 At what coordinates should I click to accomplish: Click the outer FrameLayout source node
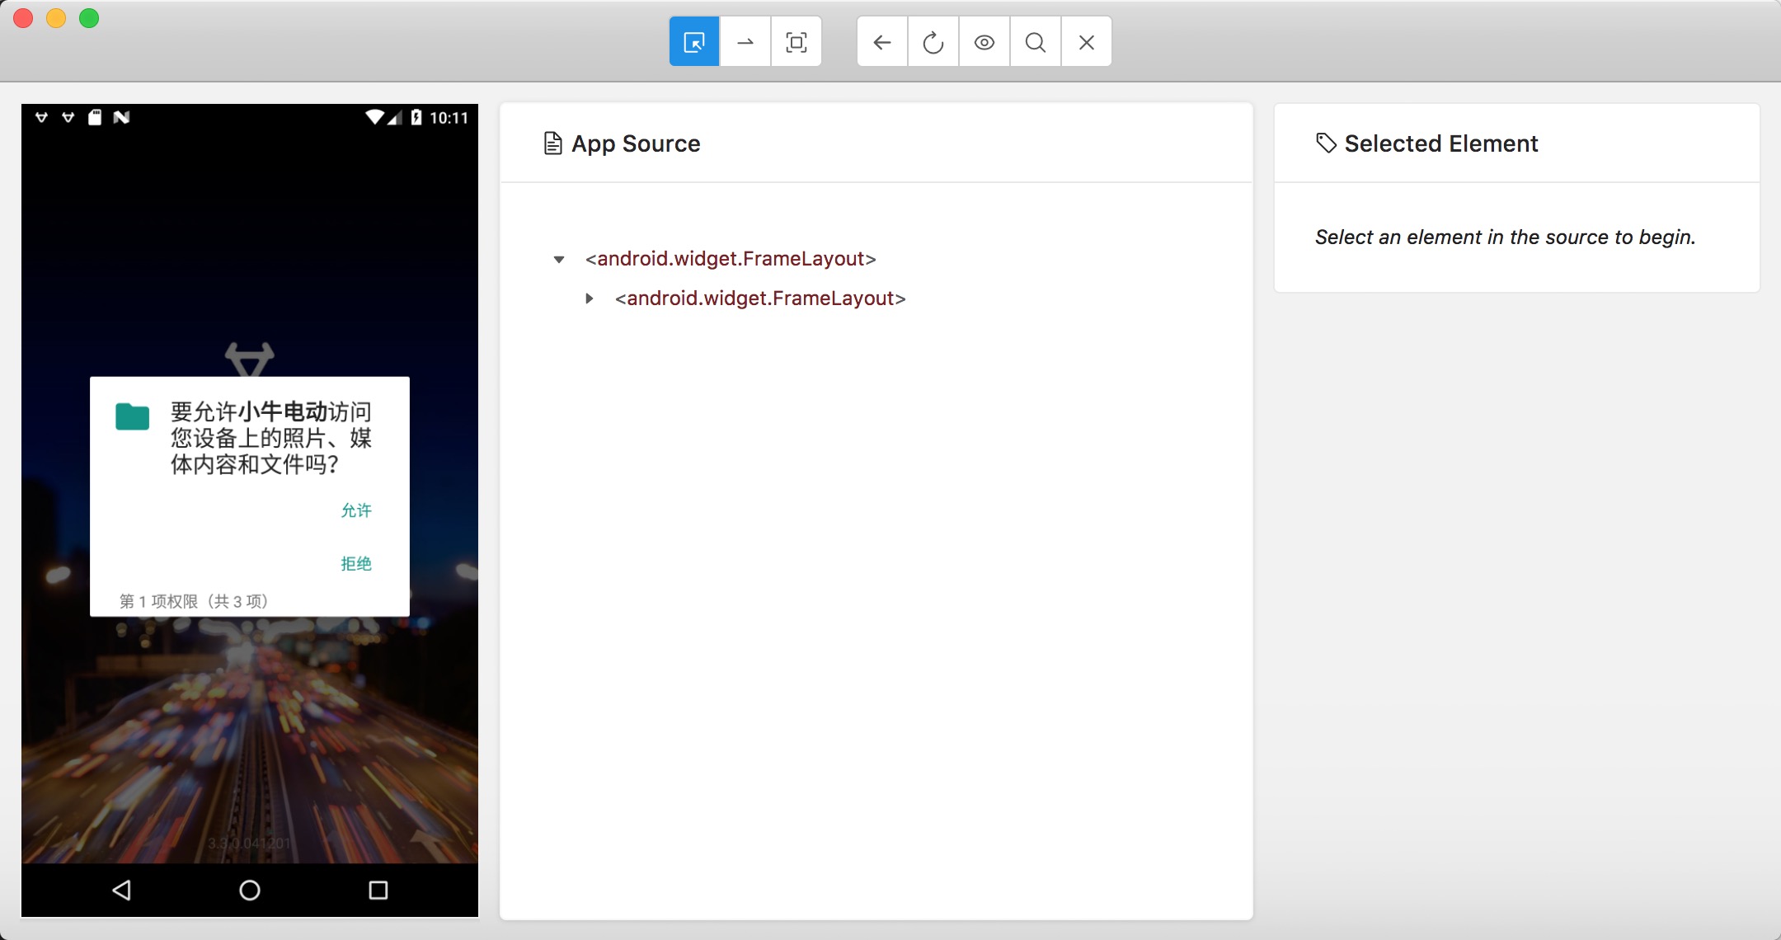pos(731,259)
